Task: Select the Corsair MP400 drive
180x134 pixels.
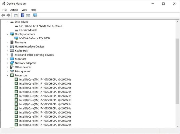Action: pyautogui.click(x=28, y=30)
